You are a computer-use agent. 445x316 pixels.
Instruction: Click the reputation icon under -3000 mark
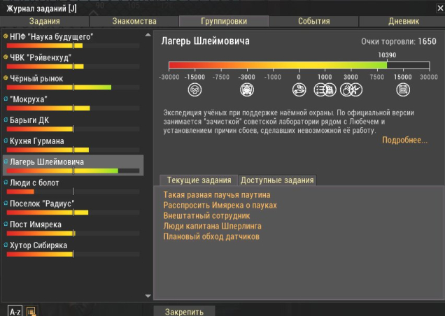(246, 89)
